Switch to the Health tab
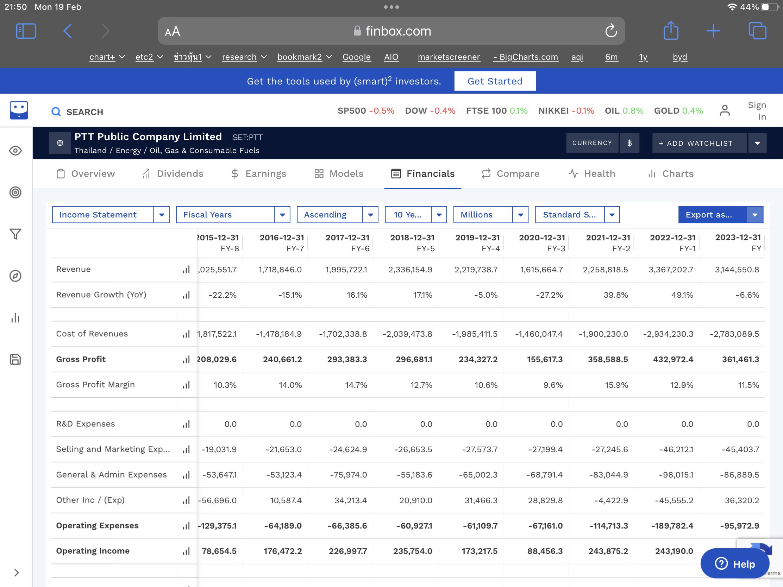783x587 pixels. pos(592,174)
